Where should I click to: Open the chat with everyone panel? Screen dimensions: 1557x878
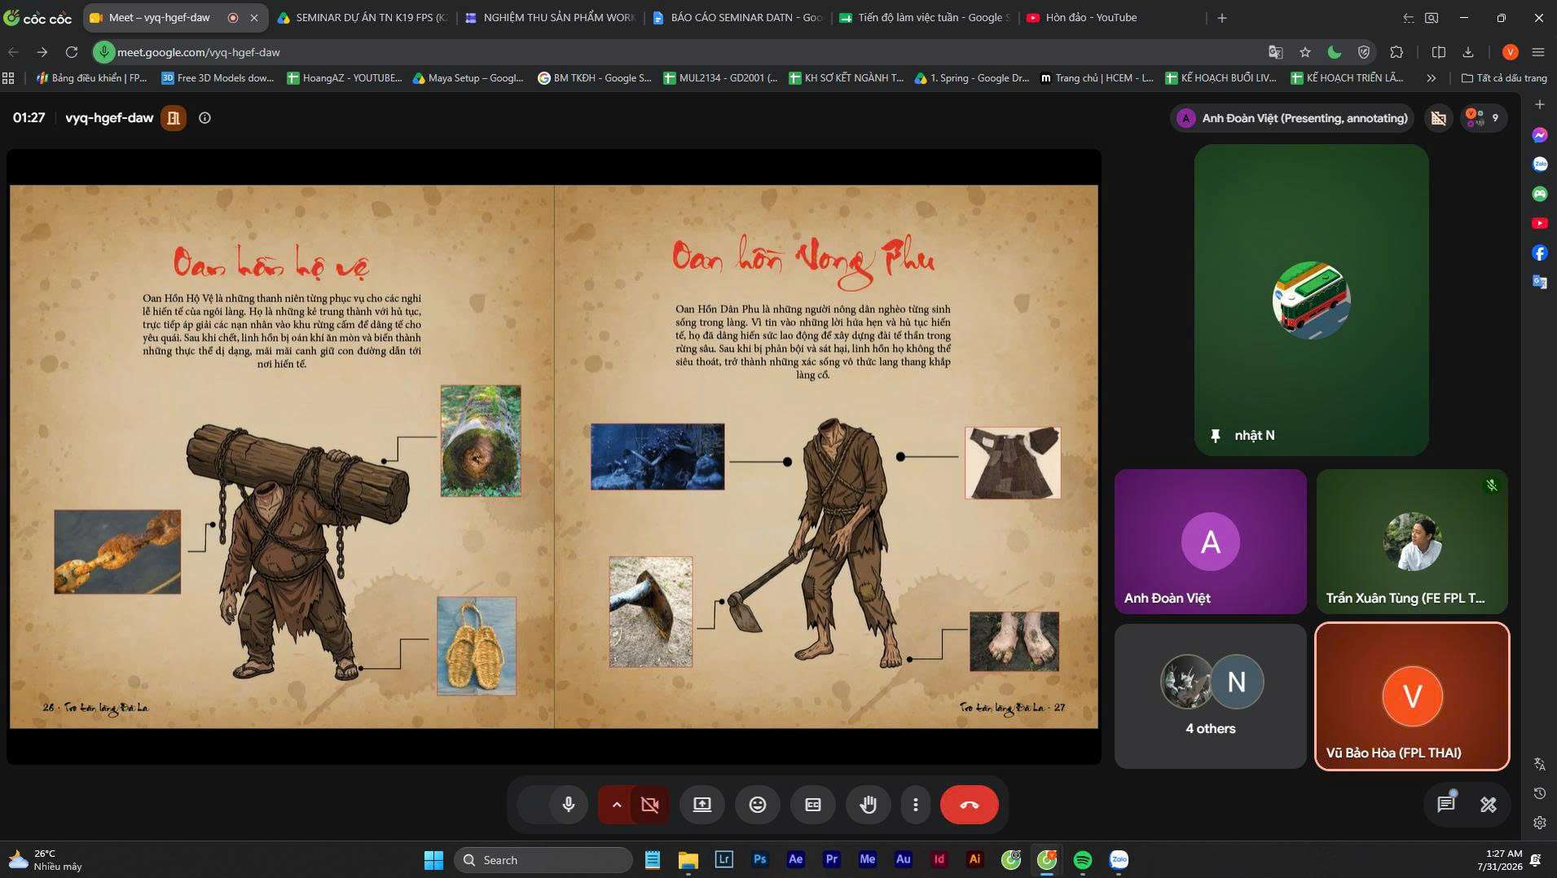tap(1445, 804)
